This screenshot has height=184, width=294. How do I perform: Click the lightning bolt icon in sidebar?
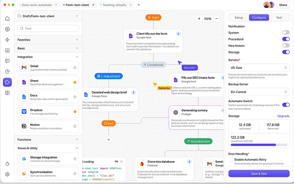[x=7, y=40]
